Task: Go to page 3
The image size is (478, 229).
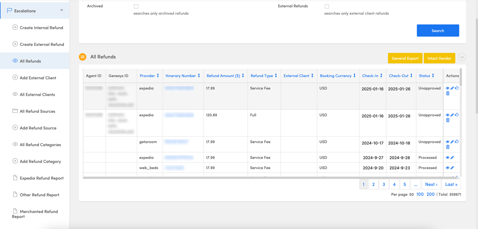Action: point(384,184)
